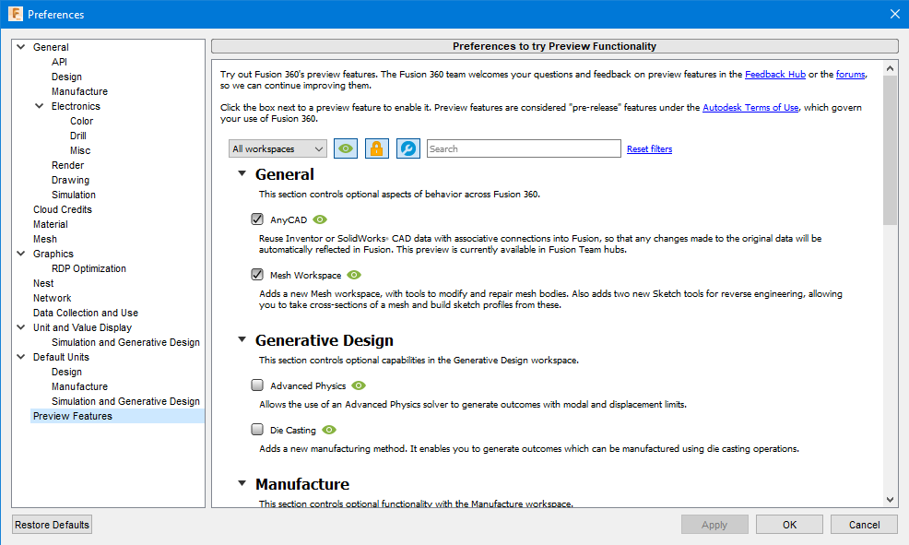Select Misc under Electronics
The image size is (909, 545).
coord(80,150)
